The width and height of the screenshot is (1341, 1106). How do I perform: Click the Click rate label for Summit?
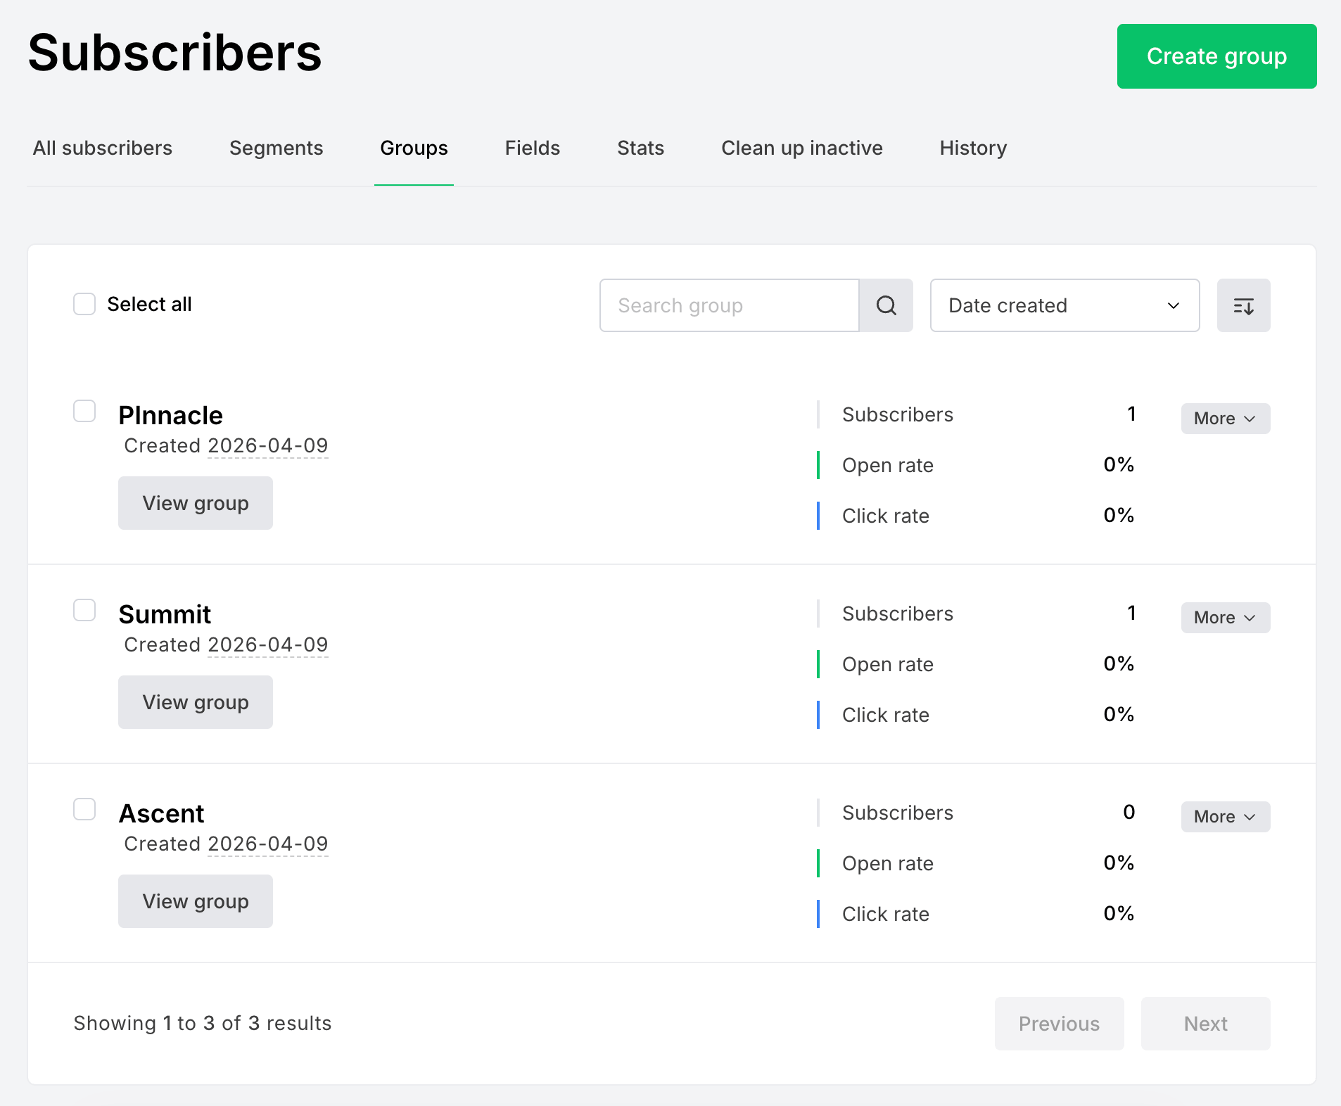point(886,715)
